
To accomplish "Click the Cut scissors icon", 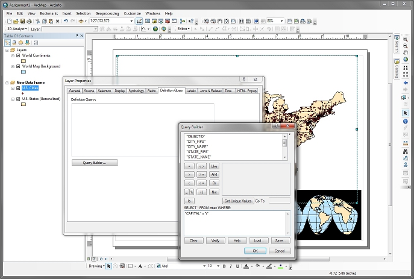I will click(37, 21).
